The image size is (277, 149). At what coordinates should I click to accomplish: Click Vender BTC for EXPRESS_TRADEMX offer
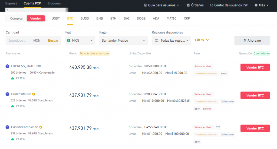click(x=255, y=67)
